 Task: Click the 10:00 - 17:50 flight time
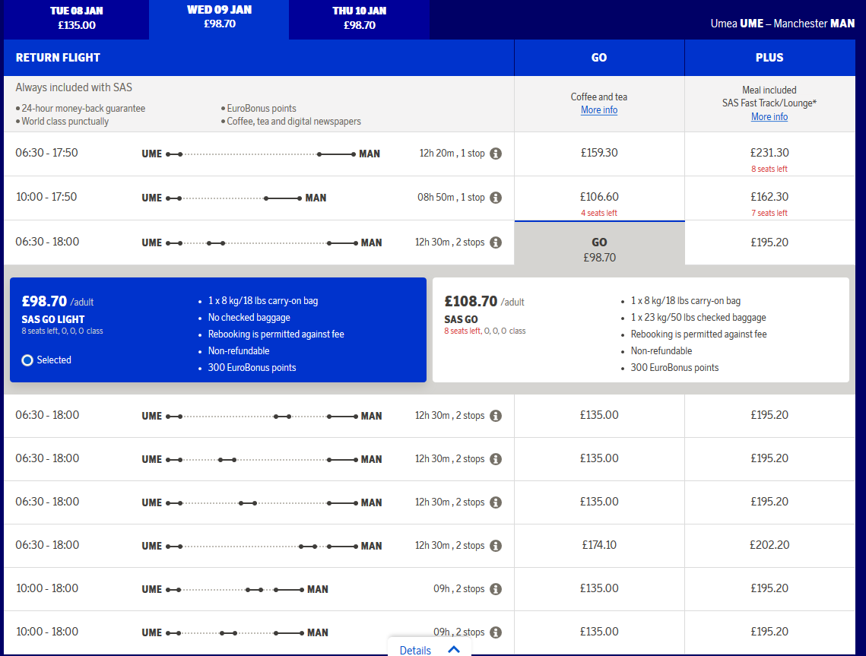[x=46, y=197]
